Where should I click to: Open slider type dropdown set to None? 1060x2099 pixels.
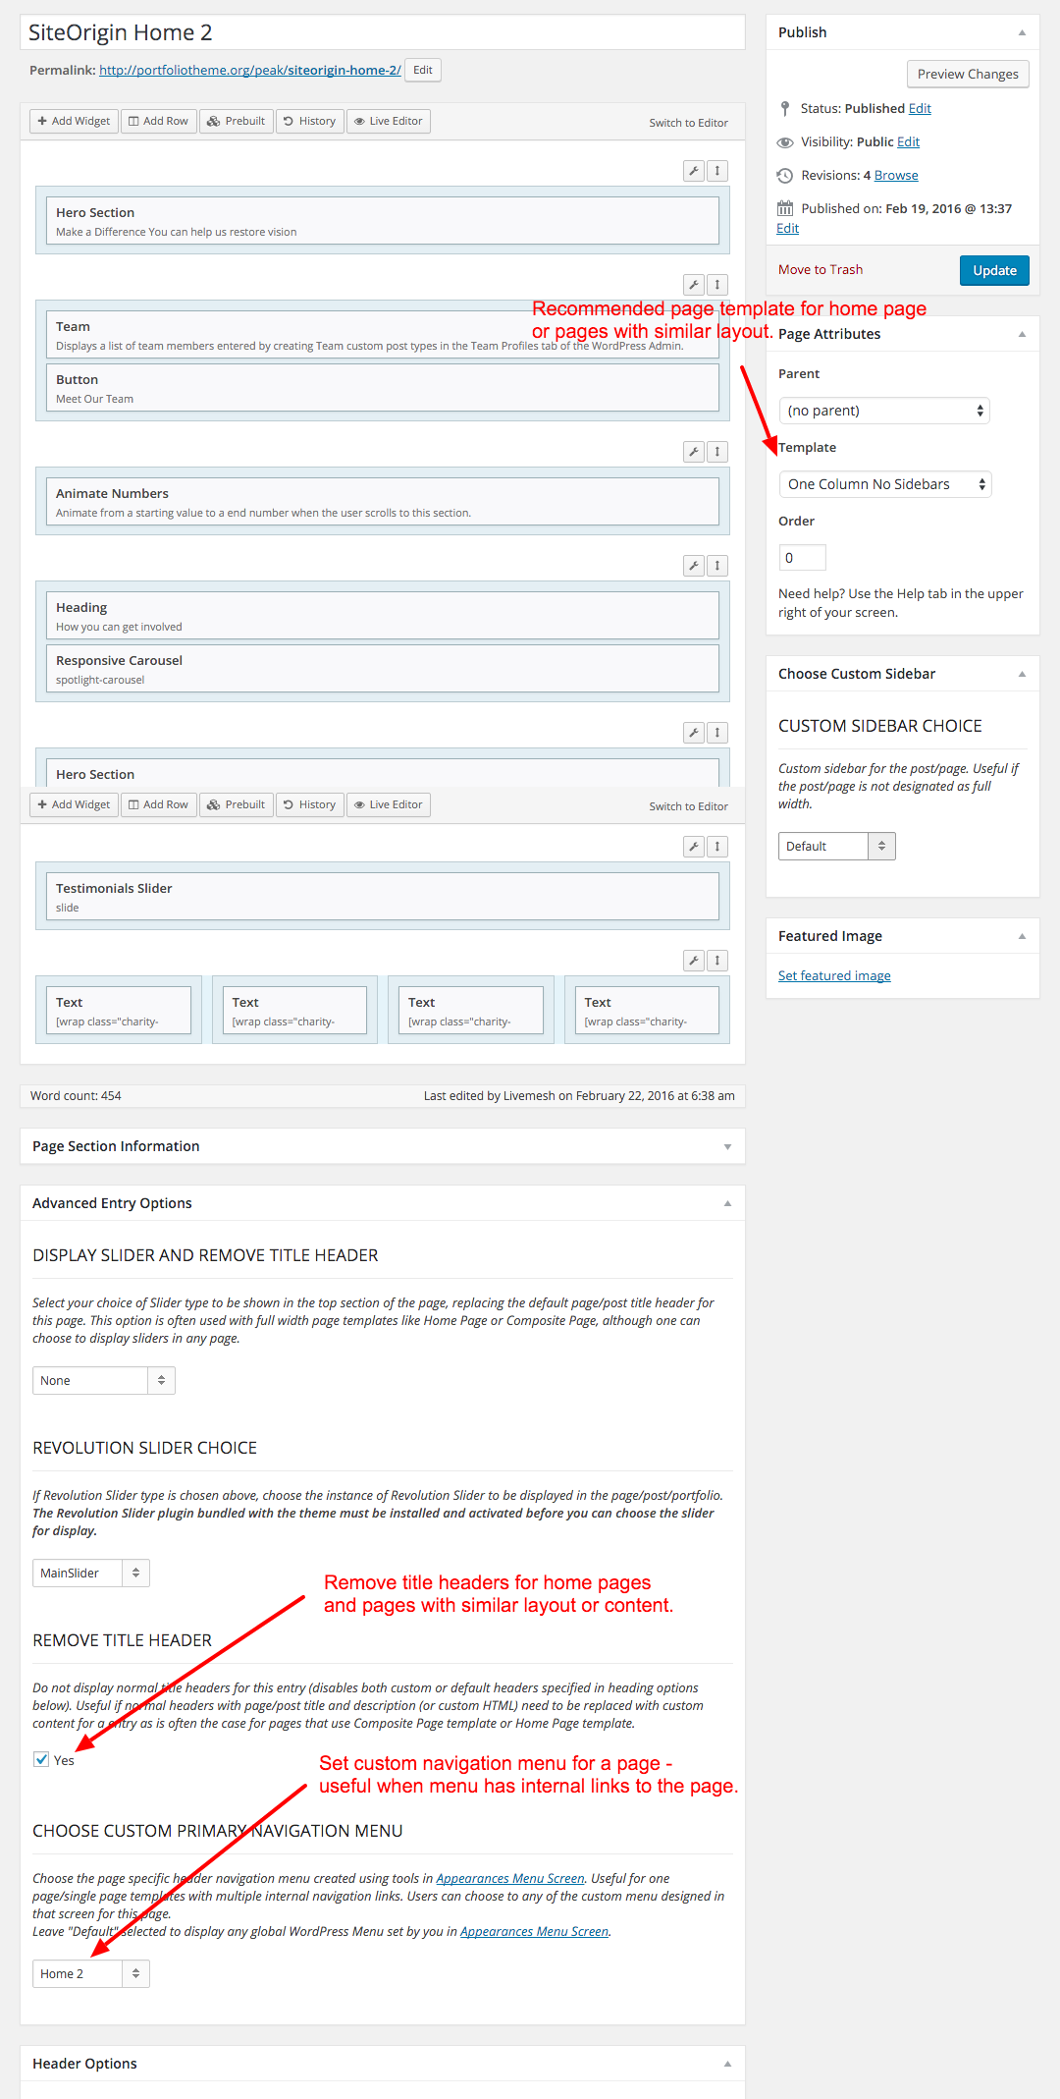pos(103,1380)
